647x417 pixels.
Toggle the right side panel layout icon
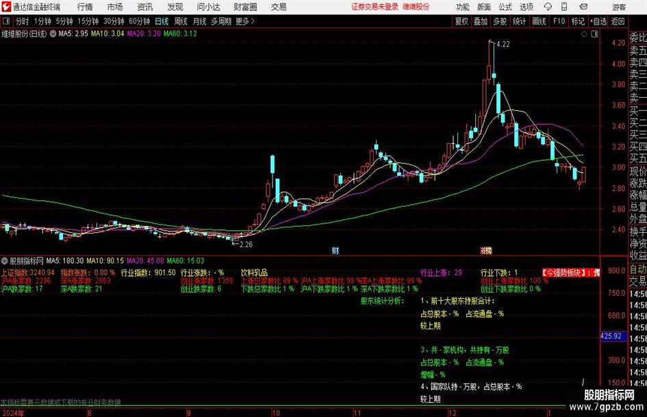click(594, 34)
